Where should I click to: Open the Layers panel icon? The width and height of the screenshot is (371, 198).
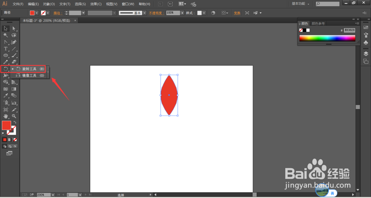[366, 54]
